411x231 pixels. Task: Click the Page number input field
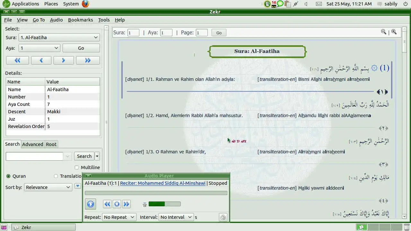tap(202, 33)
